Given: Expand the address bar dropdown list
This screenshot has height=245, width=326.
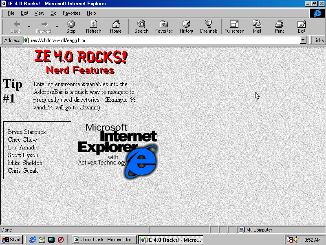Looking at the screenshot, I should (303, 40).
